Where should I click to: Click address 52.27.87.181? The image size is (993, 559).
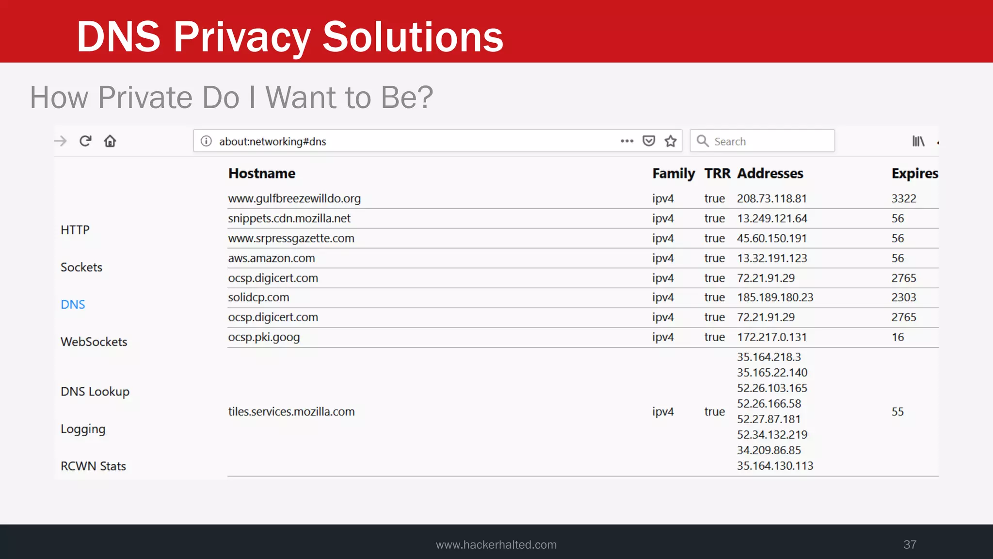coord(769,419)
